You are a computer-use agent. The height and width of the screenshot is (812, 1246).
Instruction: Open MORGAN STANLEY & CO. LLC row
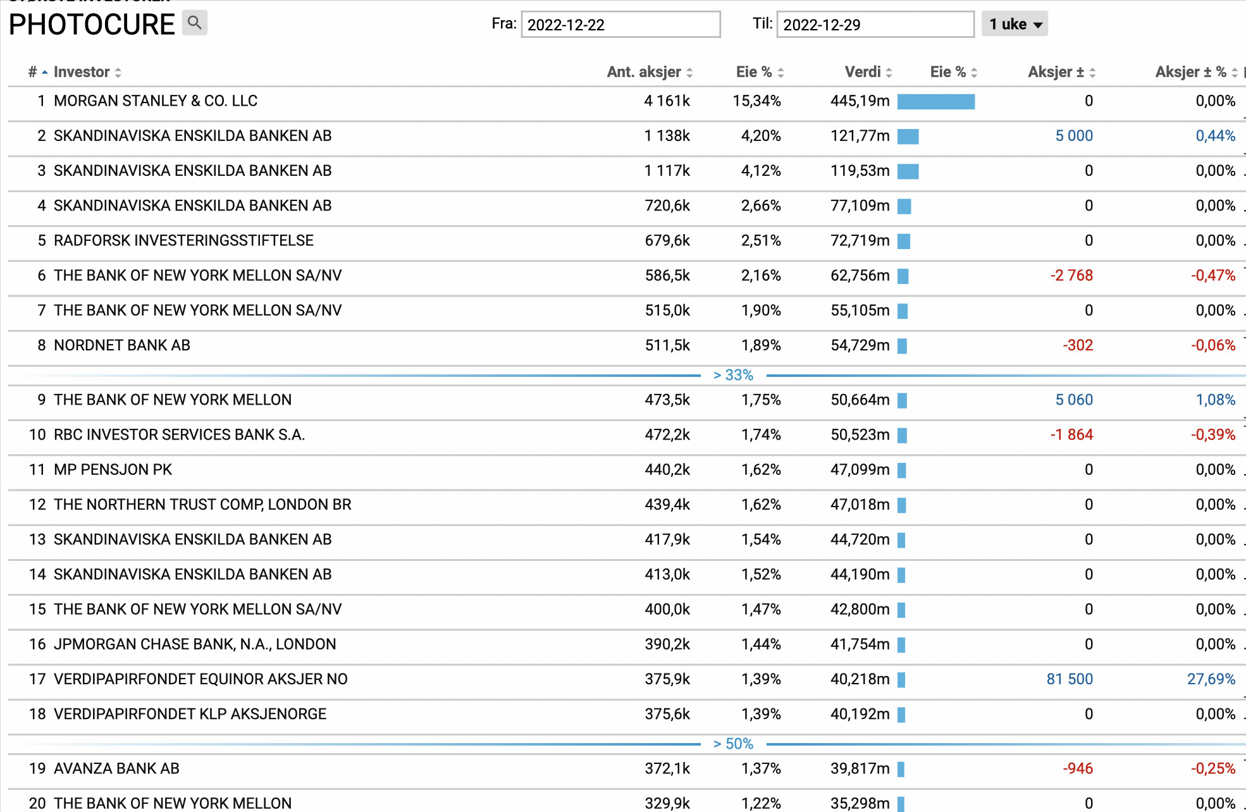point(156,101)
